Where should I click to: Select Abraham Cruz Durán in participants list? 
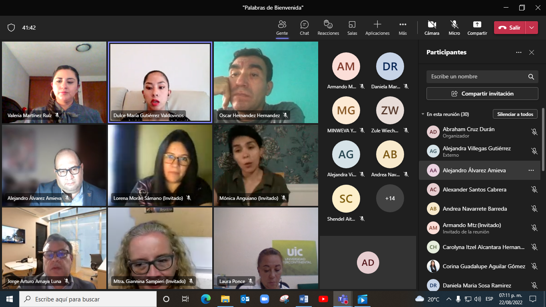480,132
